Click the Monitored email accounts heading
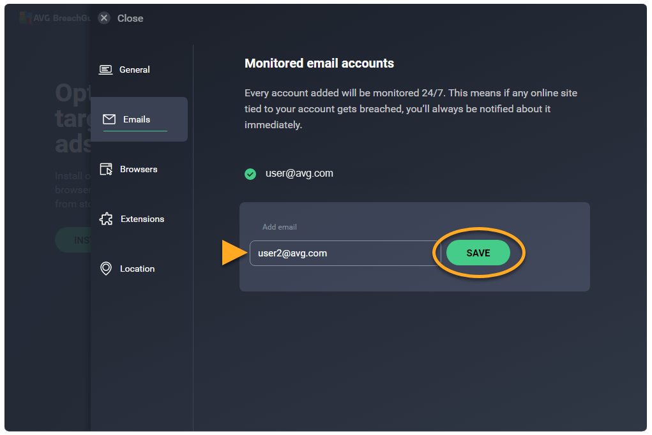 pos(319,63)
